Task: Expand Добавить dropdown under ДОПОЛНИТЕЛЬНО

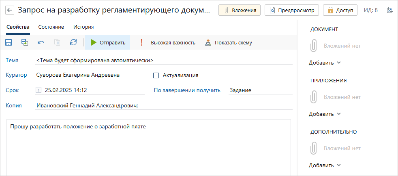Action: pos(324,166)
